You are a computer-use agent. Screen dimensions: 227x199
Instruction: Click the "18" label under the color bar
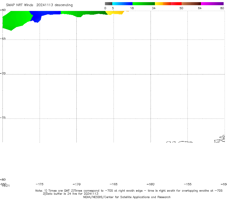(x=132, y=8)
